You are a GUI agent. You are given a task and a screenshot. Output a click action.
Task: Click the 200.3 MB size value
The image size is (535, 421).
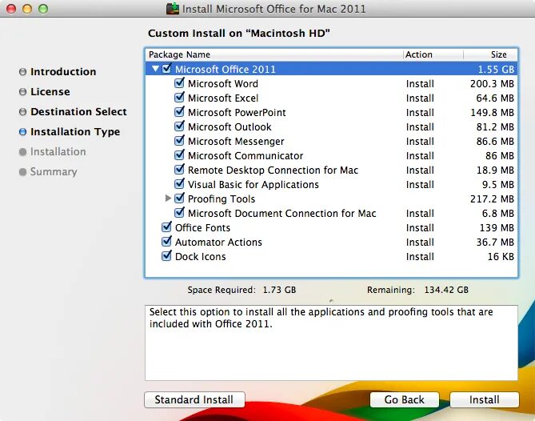(x=492, y=84)
